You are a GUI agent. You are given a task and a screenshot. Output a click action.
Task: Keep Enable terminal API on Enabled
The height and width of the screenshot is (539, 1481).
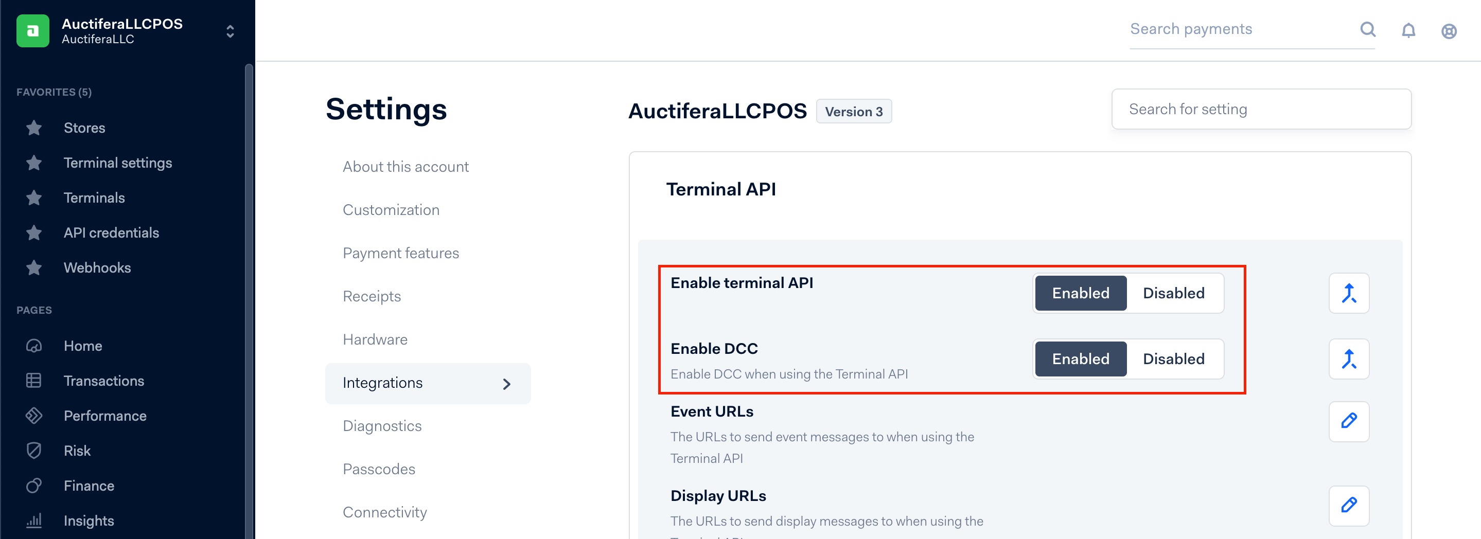pyautogui.click(x=1080, y=293)
